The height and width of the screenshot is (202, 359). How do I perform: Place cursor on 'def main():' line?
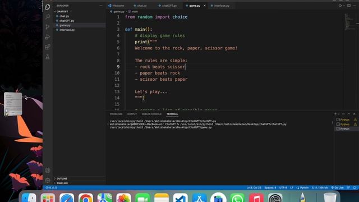[139, 29]
